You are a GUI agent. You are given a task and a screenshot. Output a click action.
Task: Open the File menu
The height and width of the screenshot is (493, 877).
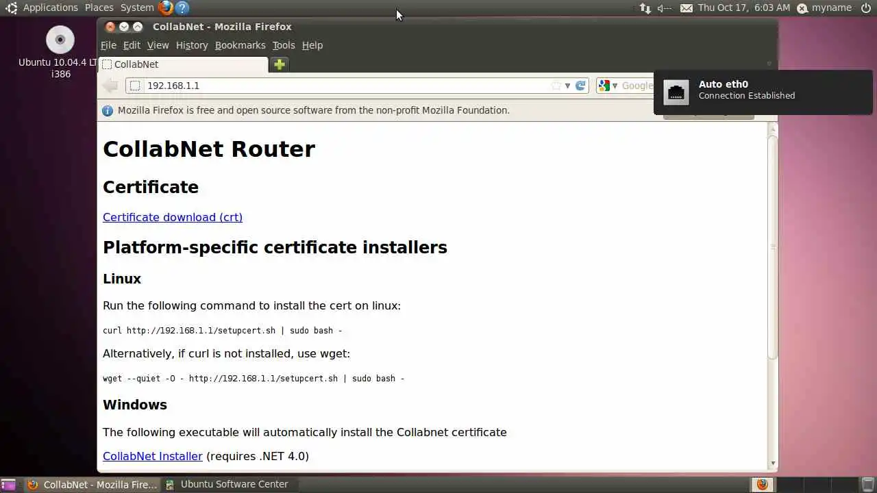click(108, 45)
